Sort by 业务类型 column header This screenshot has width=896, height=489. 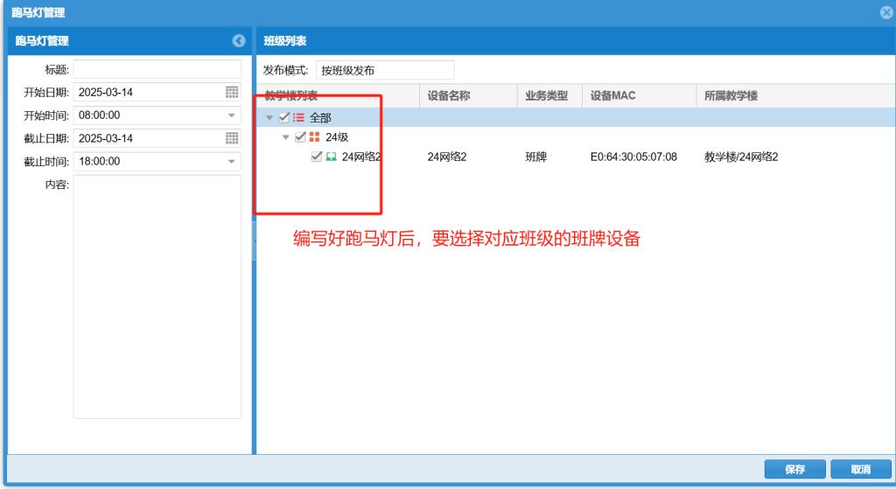pyautogui.click(x=549, y=95)
